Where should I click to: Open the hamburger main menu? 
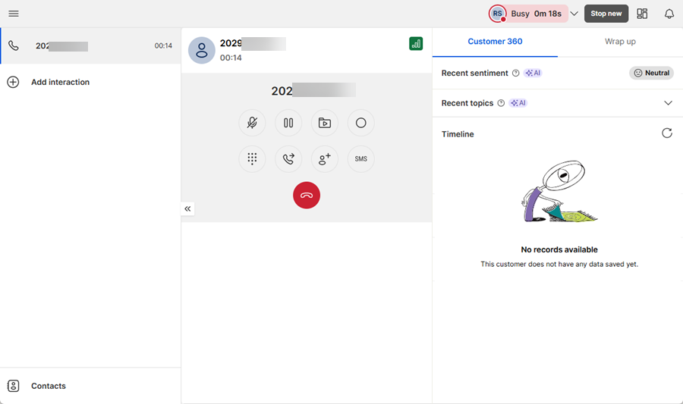14,14
